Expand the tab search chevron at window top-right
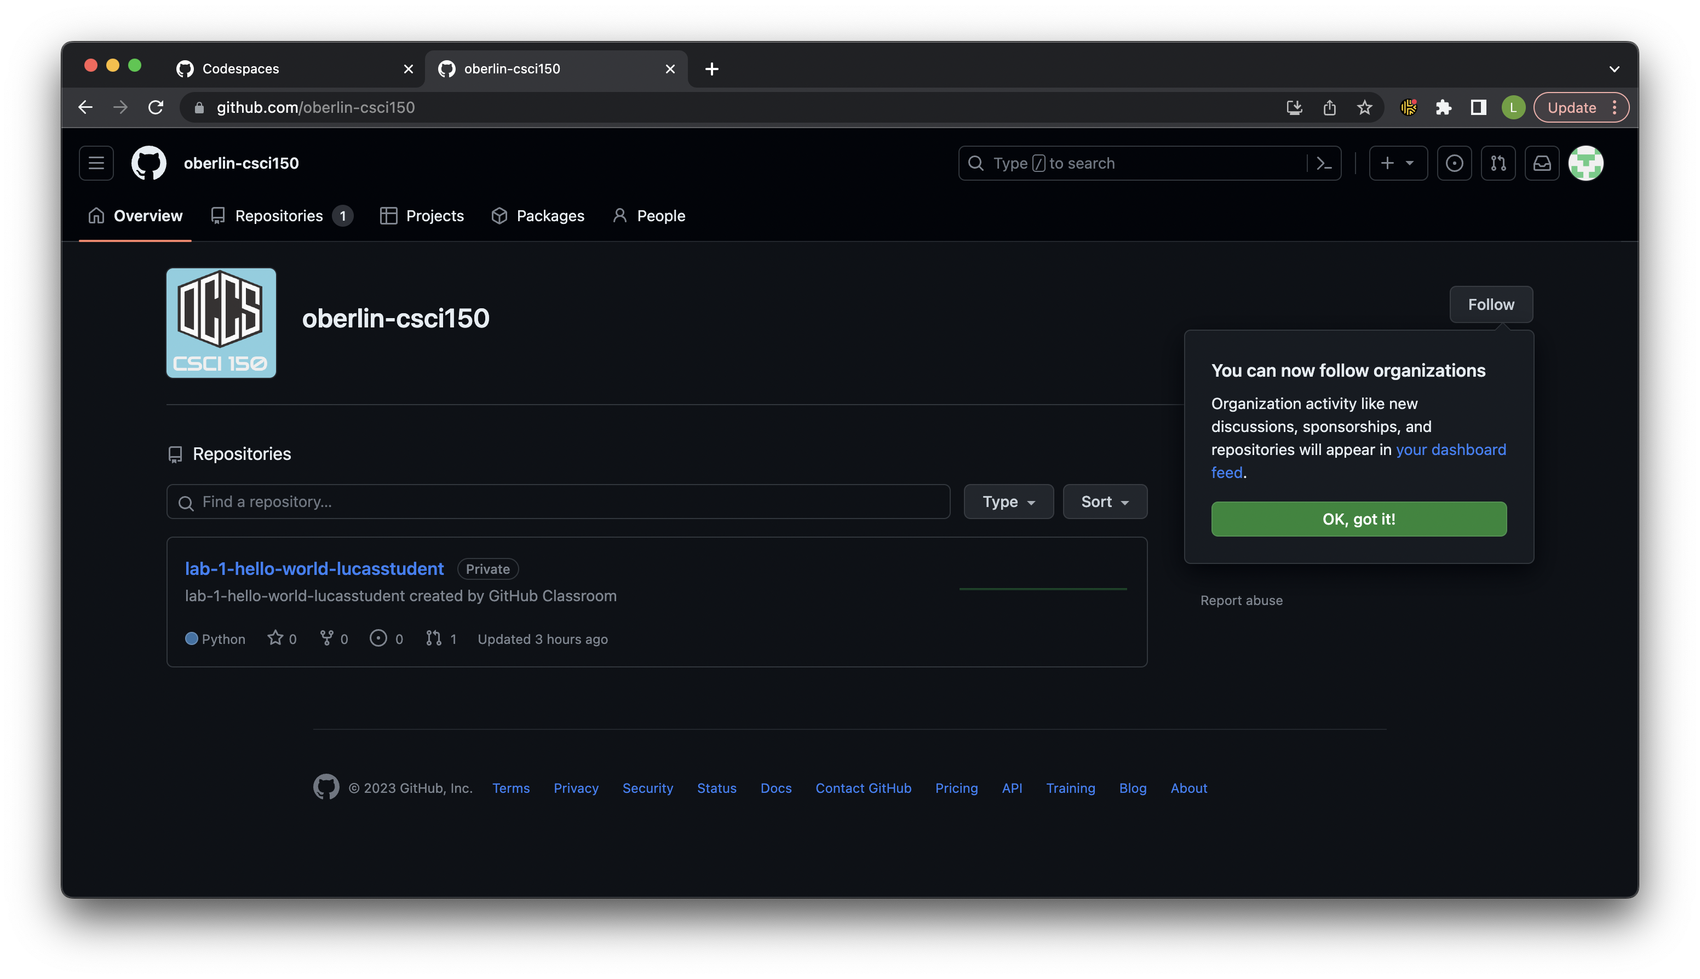Image resolution: width=1700 pixels, height=979 pixels. coord(1614,68)
